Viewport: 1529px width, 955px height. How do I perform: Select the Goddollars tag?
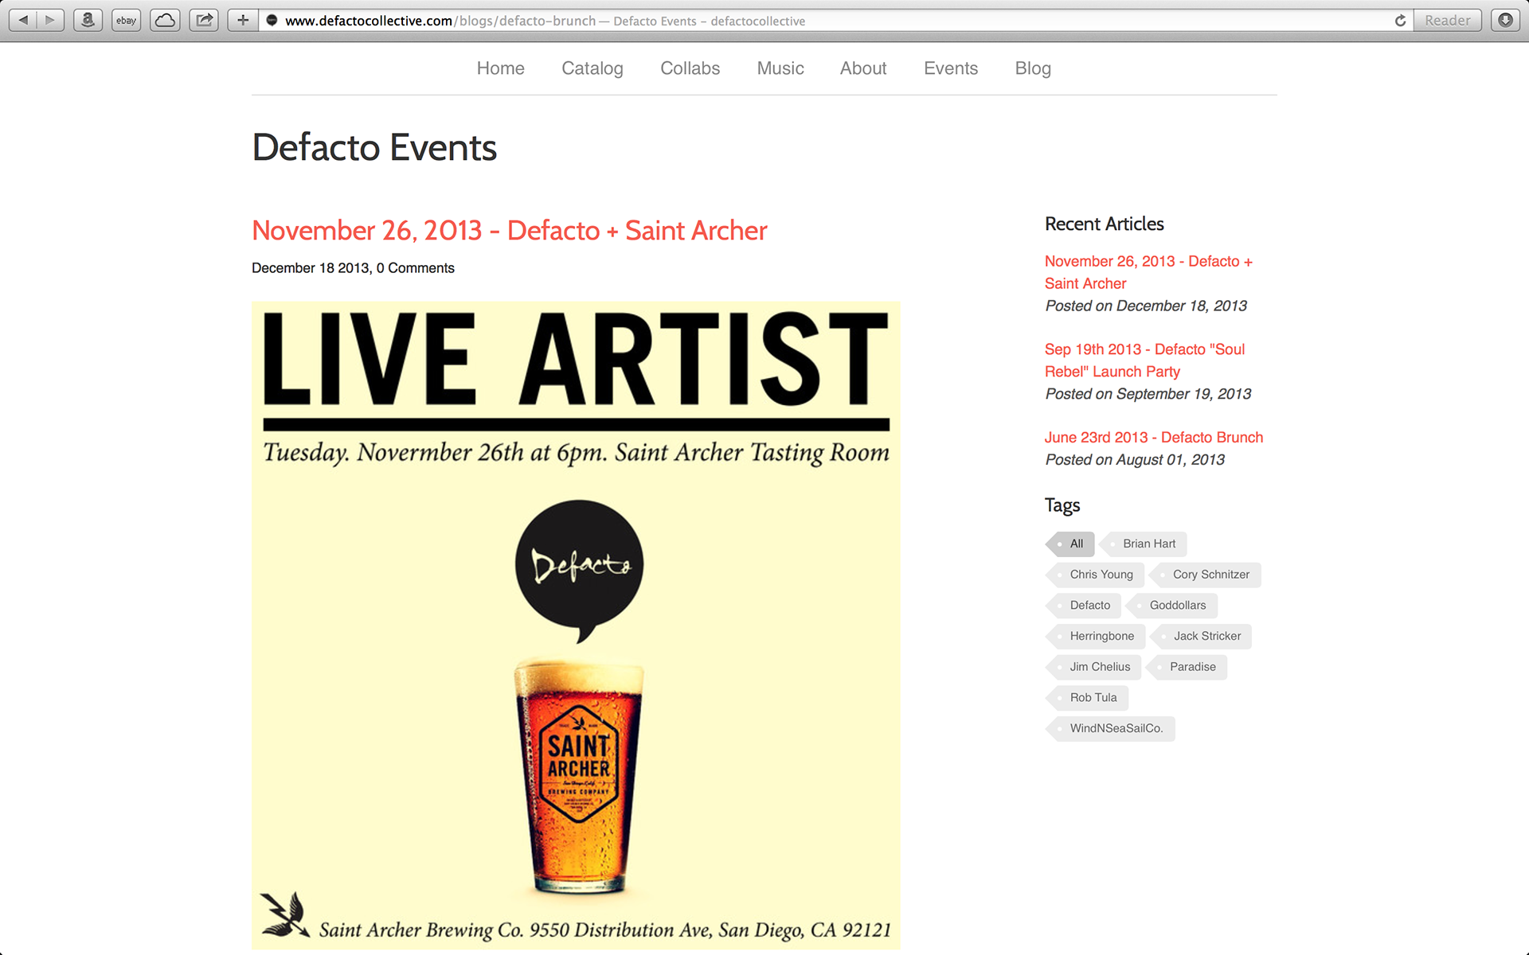1177,606
